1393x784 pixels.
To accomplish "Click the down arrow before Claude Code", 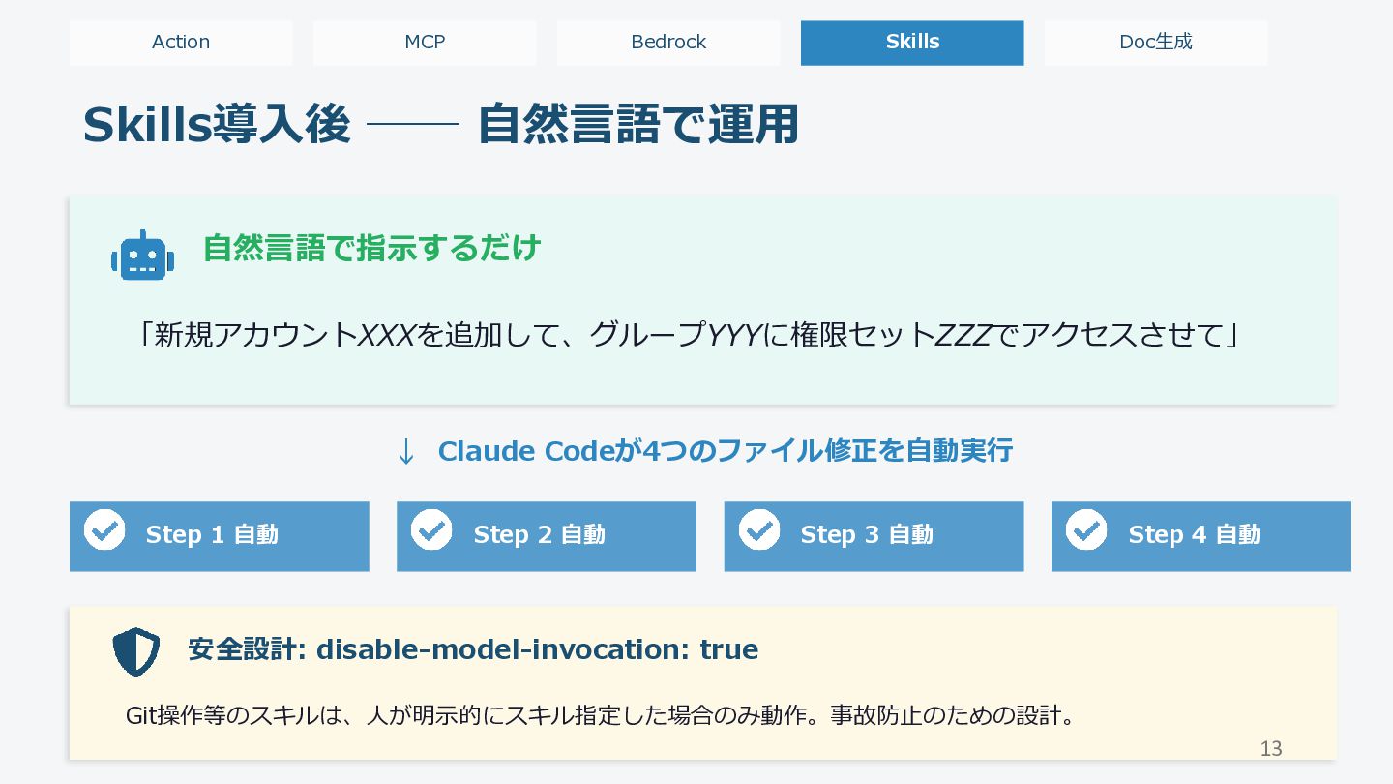I will tap(406, 452).
